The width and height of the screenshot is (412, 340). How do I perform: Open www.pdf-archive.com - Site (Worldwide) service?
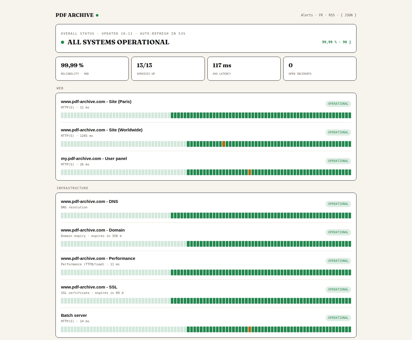[x=102, y=130]
